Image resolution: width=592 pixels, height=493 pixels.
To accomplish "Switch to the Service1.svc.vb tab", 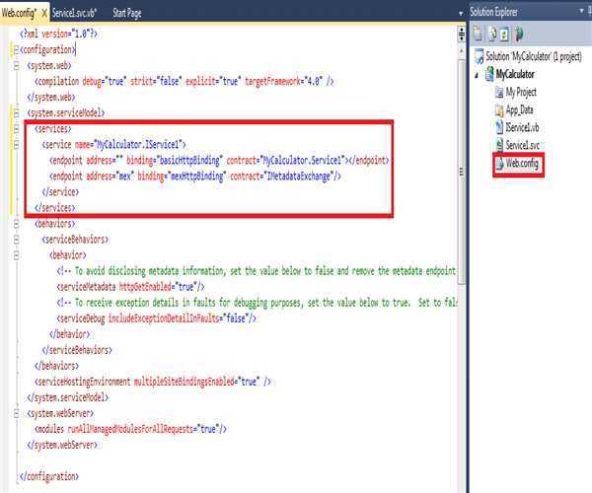I will click(x=75, y=13).
